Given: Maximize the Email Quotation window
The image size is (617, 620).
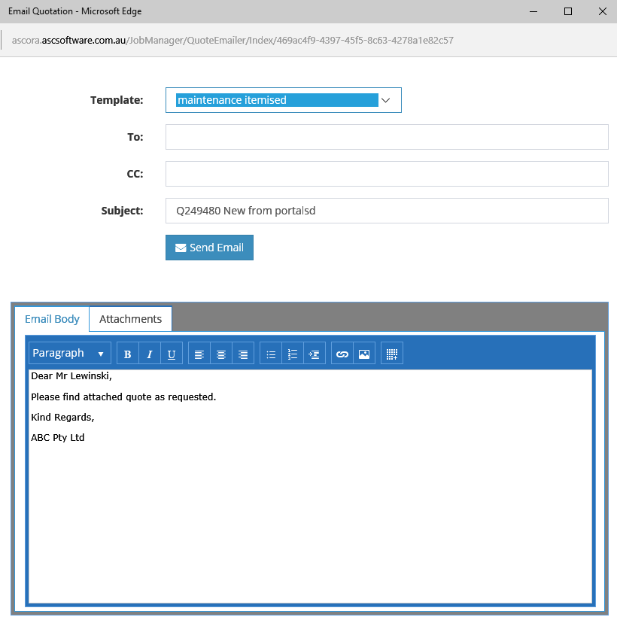Looking at the screenshot, I should coord(568,11).
